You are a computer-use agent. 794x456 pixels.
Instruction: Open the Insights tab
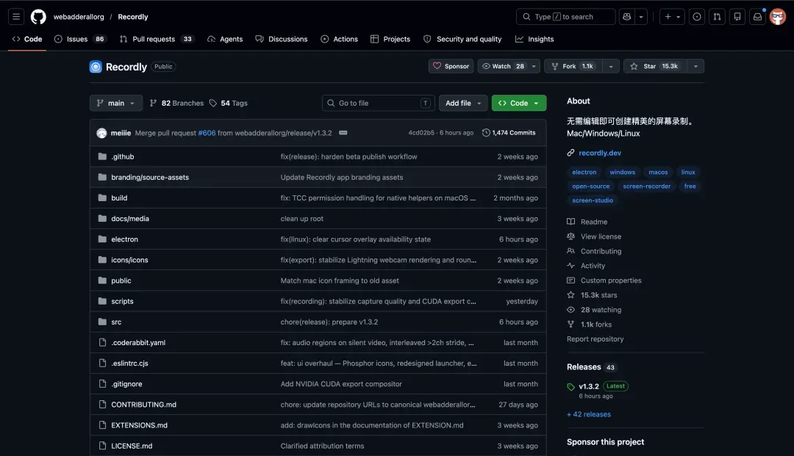pos(534,39)
